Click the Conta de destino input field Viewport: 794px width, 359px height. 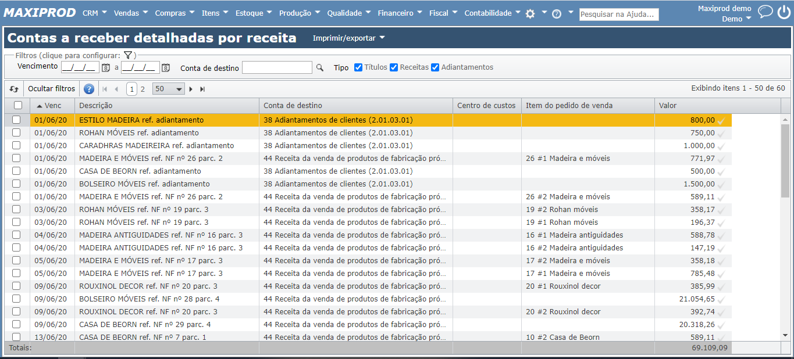click(277, 67)
